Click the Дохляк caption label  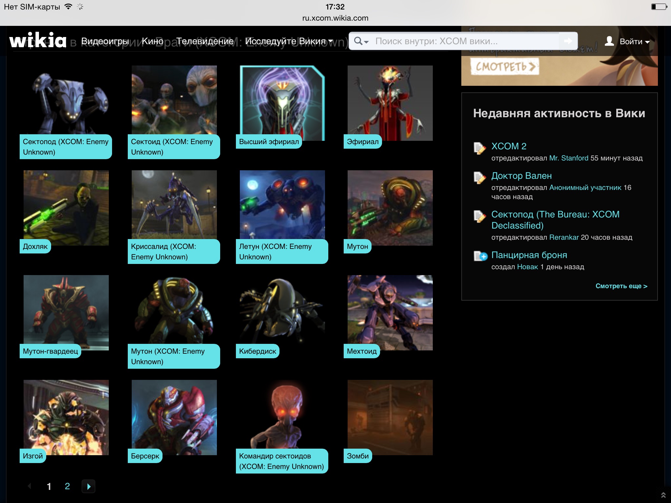click(x=35, y=246)
